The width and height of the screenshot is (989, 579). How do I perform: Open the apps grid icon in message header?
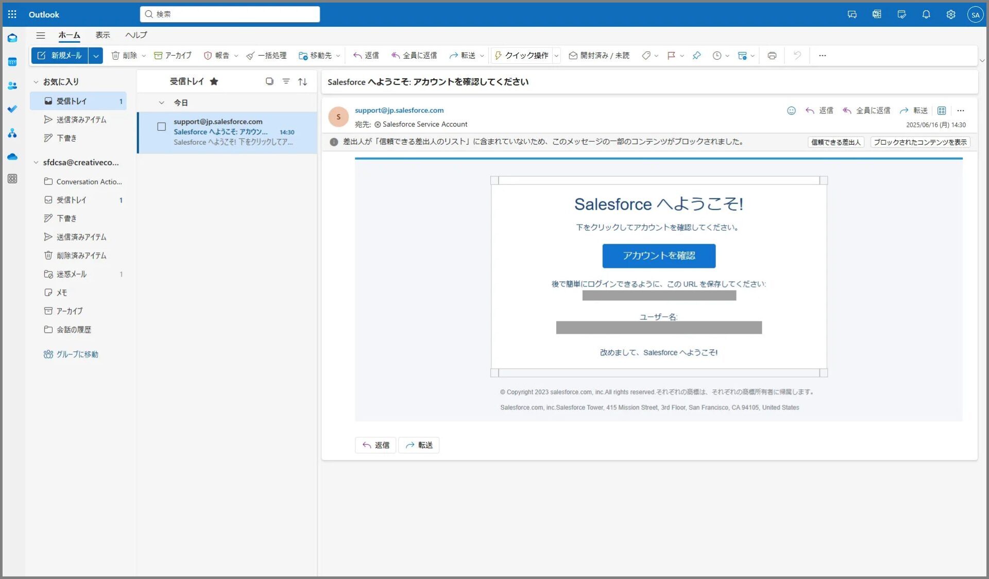[942, 111]
